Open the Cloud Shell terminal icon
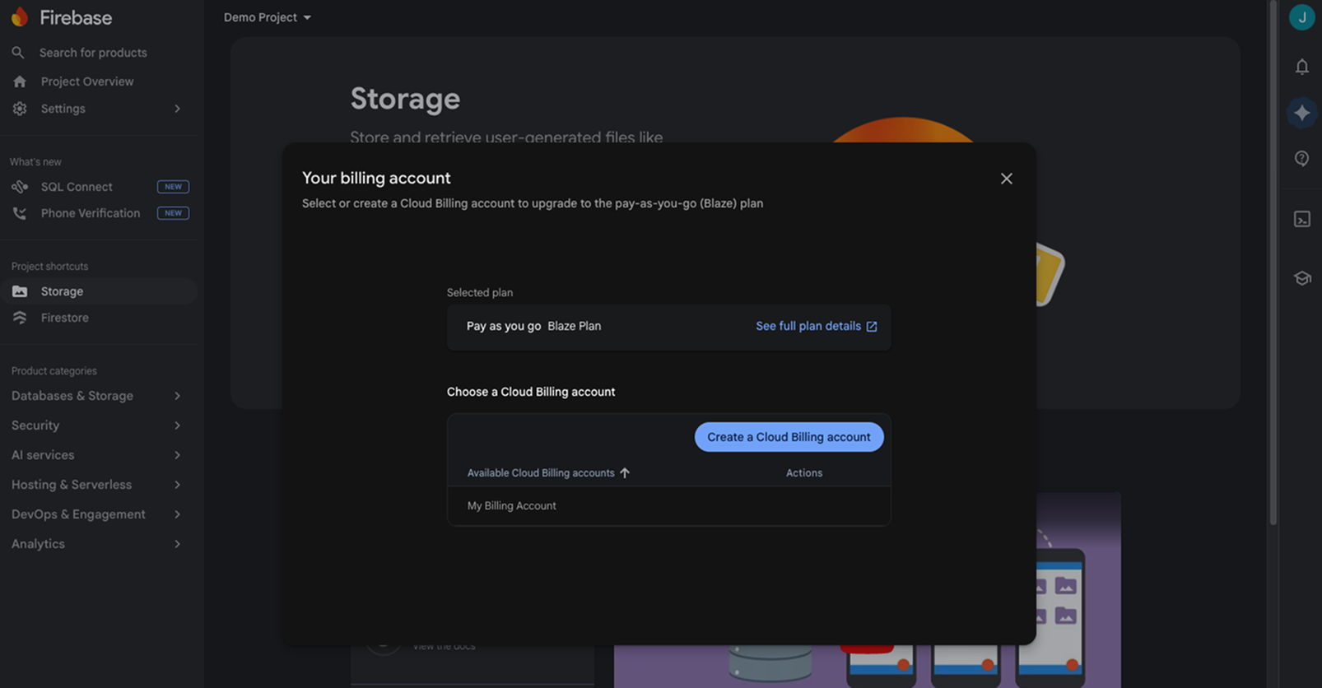 (x=1301, y=219)
